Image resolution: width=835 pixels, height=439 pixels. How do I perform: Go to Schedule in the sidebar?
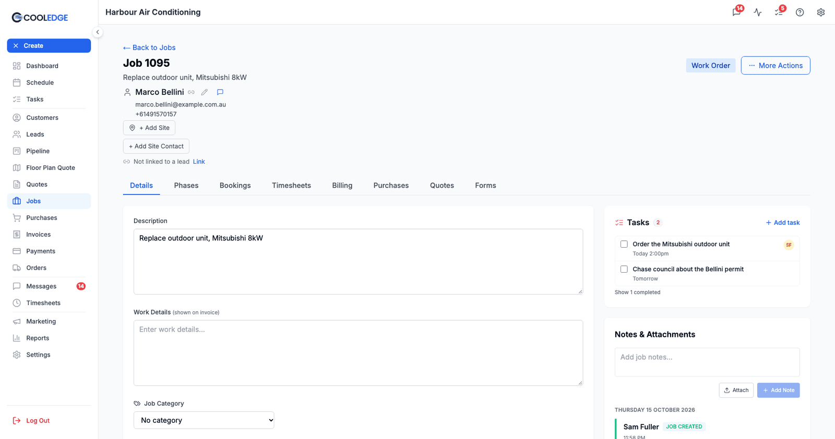(x=49, y=82)
